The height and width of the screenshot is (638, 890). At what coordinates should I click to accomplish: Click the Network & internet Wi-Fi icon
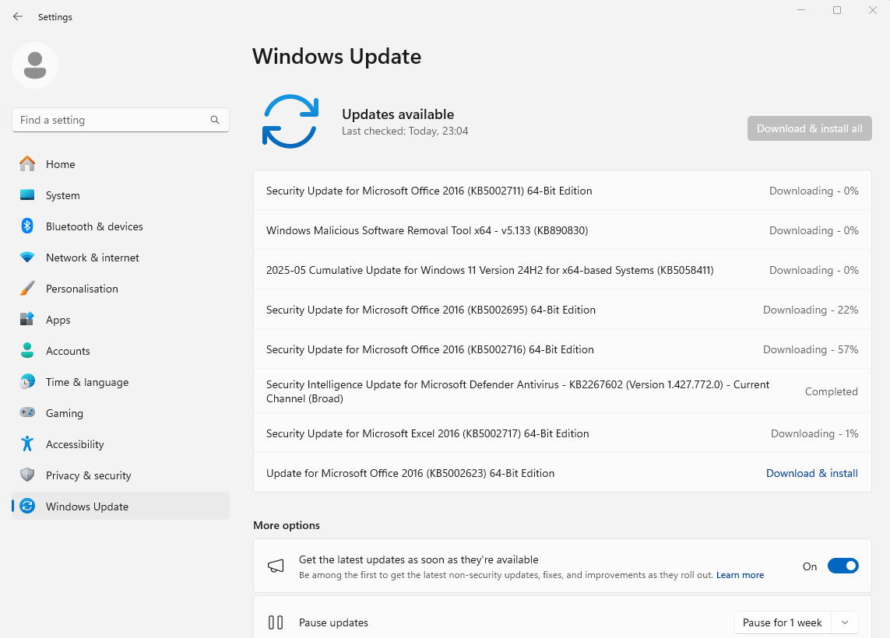(x=27, y=258)
